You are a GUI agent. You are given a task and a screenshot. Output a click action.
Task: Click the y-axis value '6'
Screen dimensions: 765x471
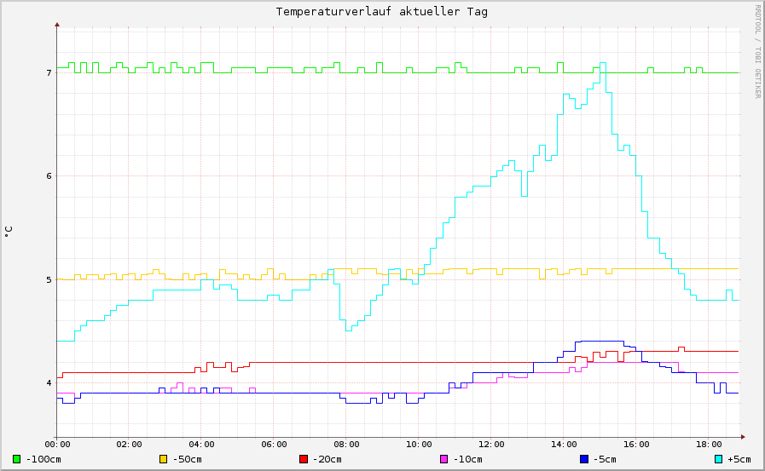(49, 176)
